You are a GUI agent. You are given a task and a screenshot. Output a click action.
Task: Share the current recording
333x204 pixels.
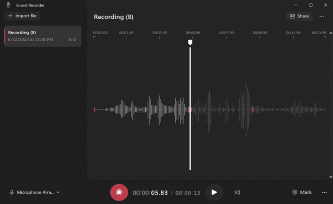pyautogui.click(x=299, y=16)
